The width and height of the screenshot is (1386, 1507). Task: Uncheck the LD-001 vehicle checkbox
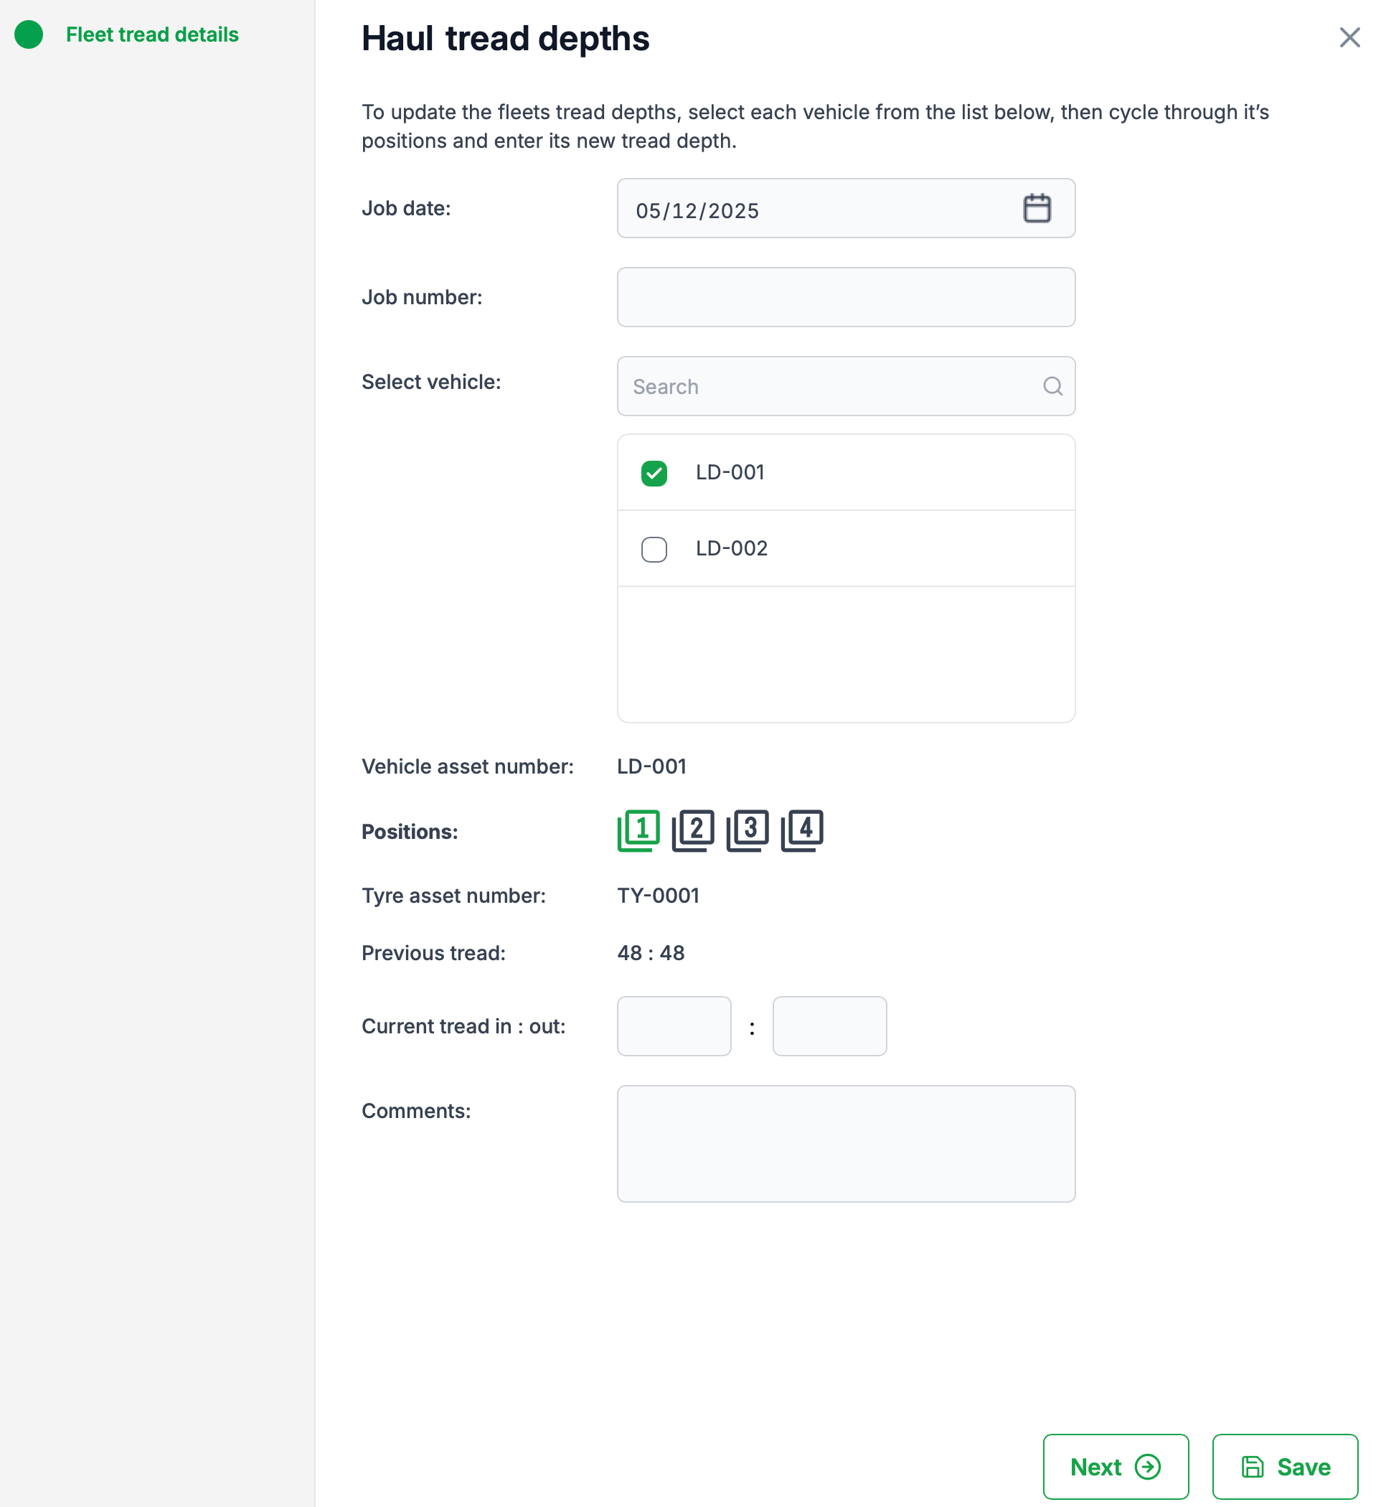(654, 474)
